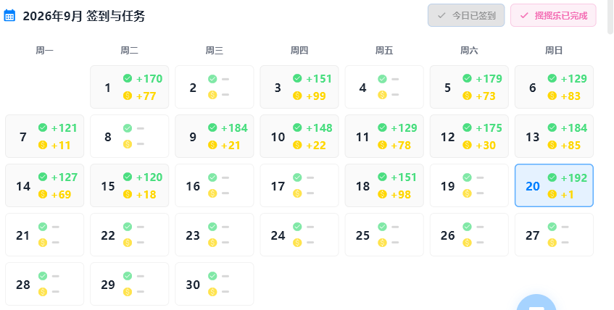Click the +83 value on day 6

coord(571,96)
